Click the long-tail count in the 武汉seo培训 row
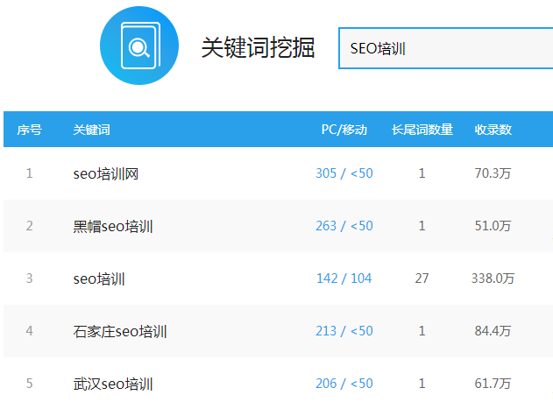The height and width of the screenshot is (409, 553). [x=422, y=384]
